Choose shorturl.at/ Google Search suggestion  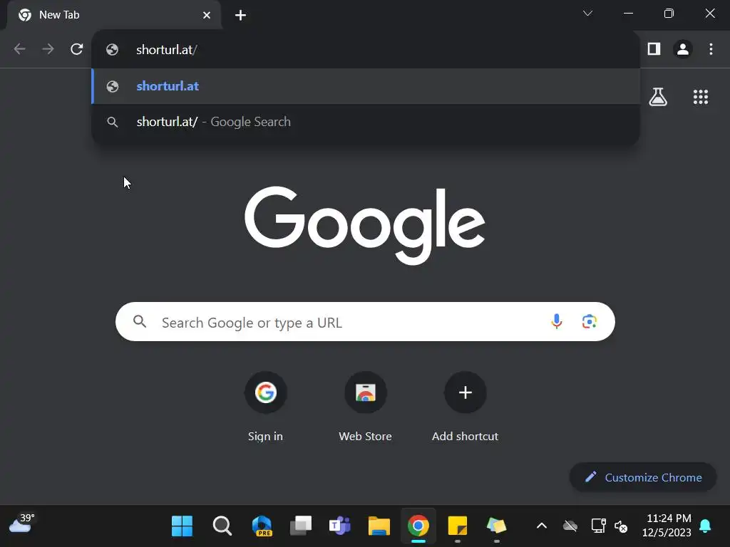pyautogui.click(x=366, y=122)
